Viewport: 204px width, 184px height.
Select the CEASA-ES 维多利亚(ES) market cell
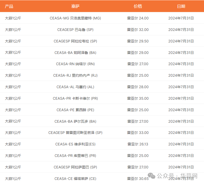(x=75, y=144)
